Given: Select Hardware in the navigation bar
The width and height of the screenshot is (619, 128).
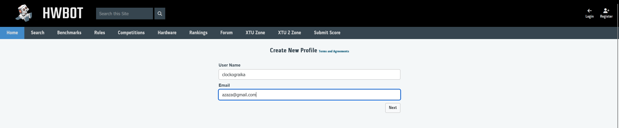Looking at the screenshot, I should coord(167,33).
